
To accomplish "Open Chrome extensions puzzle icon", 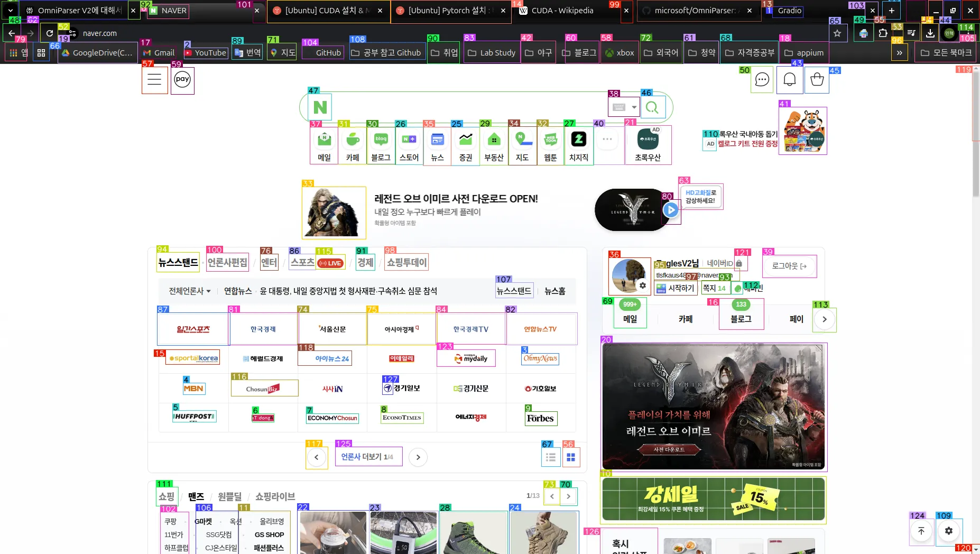I will point(883,33).
